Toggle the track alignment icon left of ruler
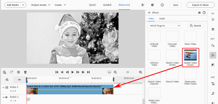Screen dimensions: 218x104 [x=7, y=80]
